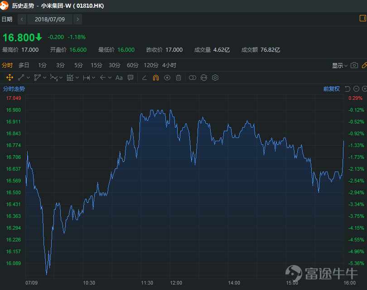367x290 pixels.
Task: Click the 0.29% percentage axis label
Action: pyautogui.click(x=355, y=98)
